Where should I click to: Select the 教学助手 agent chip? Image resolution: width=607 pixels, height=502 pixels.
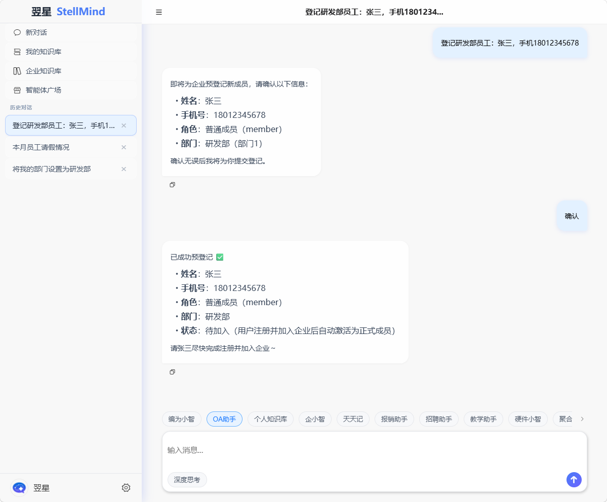pos(483,419)
